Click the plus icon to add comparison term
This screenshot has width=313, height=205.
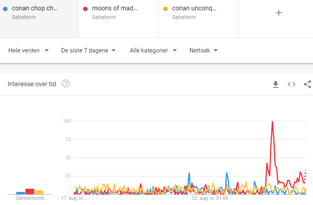click(279, 13)
